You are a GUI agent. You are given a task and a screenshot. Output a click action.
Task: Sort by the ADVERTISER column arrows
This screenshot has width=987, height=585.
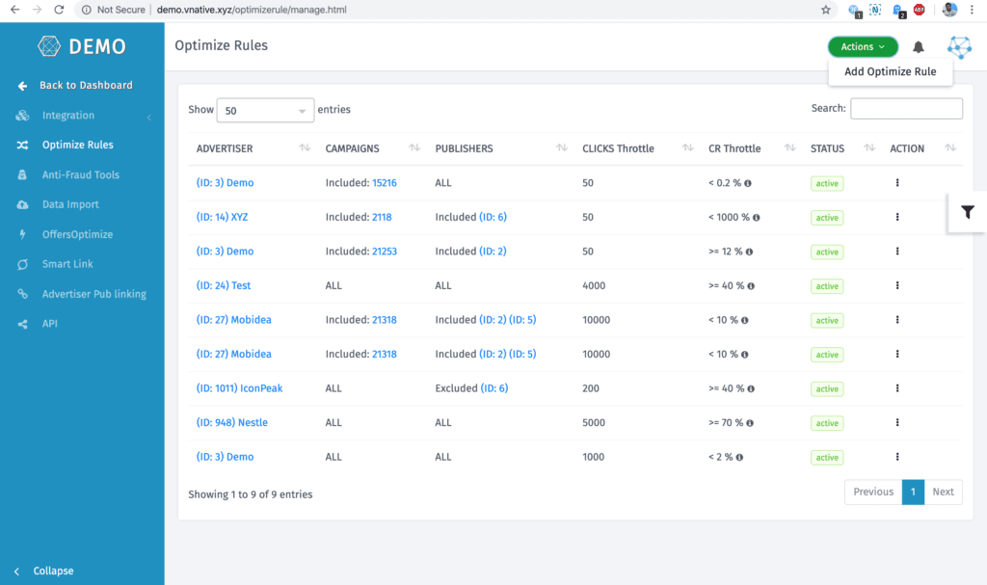pos(305,148)
